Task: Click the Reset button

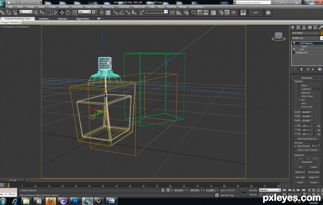Action: point(300,182)
